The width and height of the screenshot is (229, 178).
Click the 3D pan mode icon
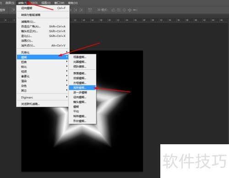click(x=124, y=10)
